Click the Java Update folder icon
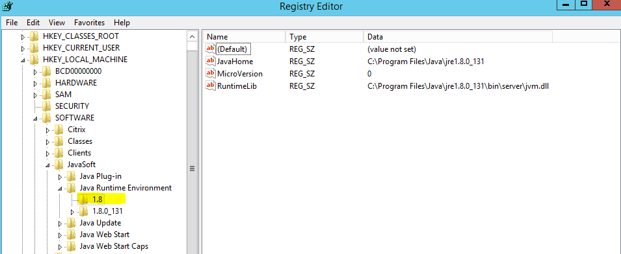621x254 pixels. (x=72, y=223)
